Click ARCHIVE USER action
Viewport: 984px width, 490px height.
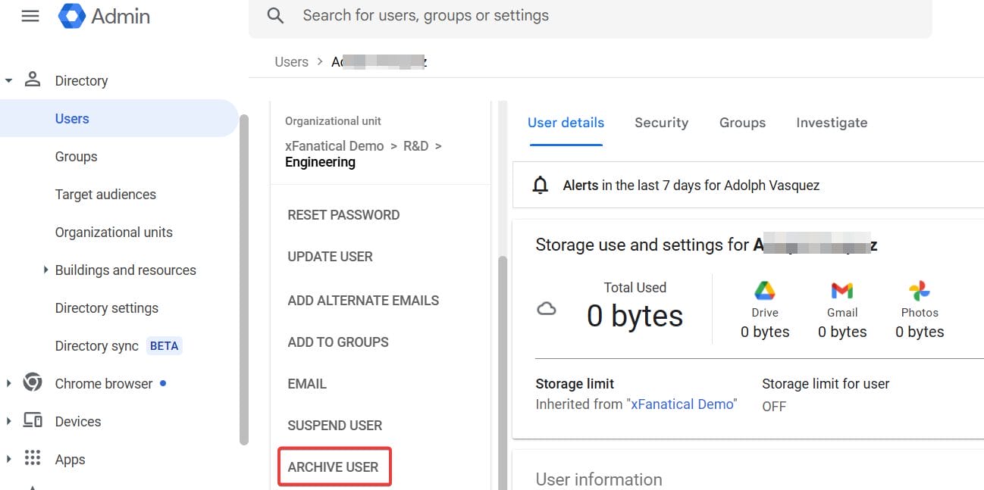[334, 467]
